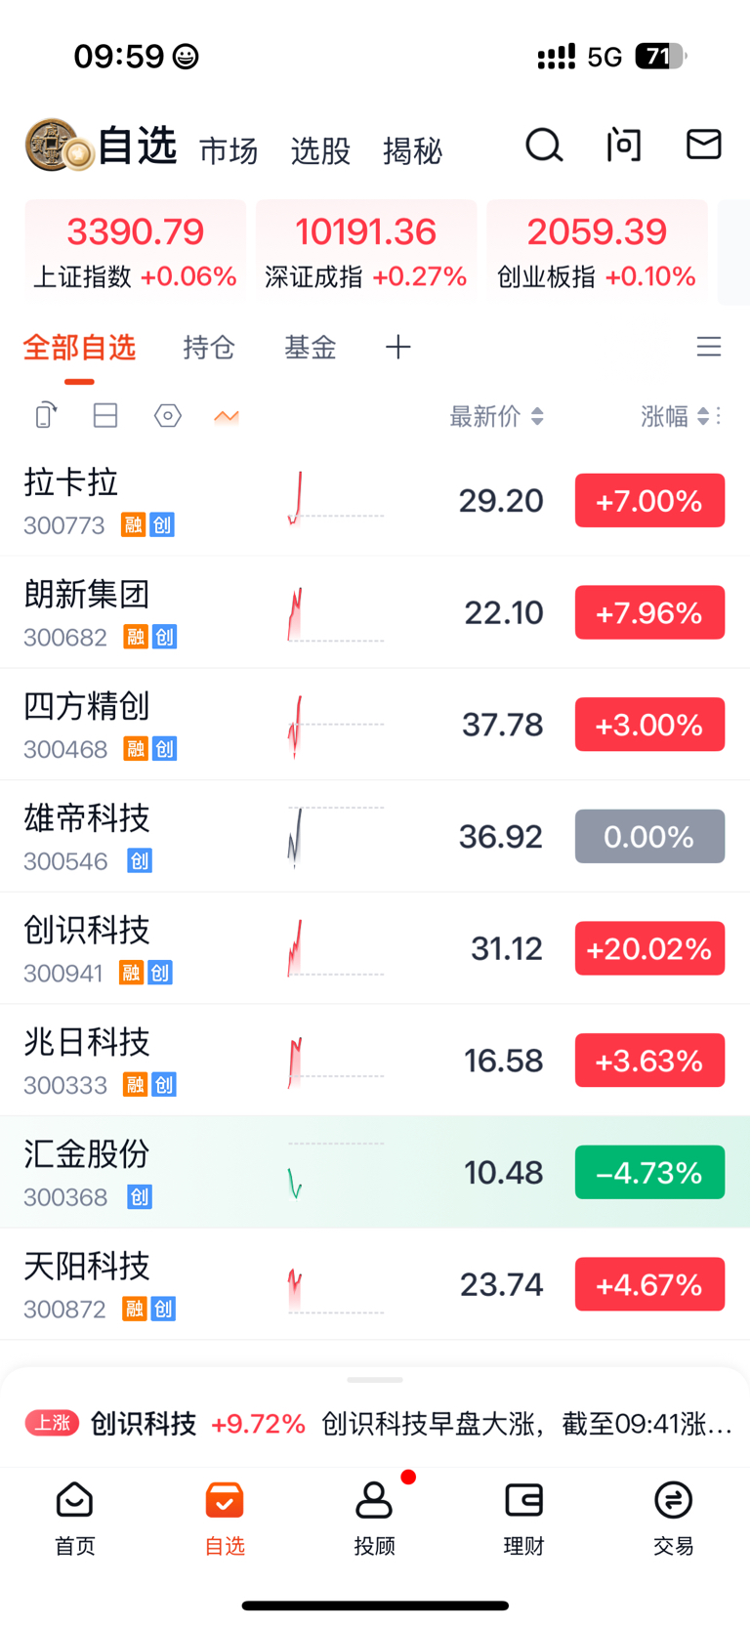
Task: Toggle 创识科技 +20.02% change badge
Action: tap(649, 948)
